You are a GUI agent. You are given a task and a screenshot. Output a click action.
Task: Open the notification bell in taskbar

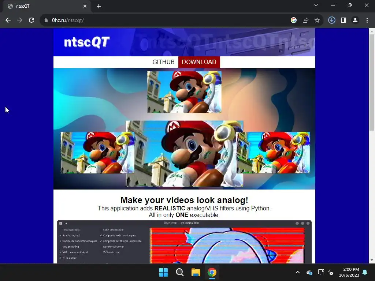[365, 272]
